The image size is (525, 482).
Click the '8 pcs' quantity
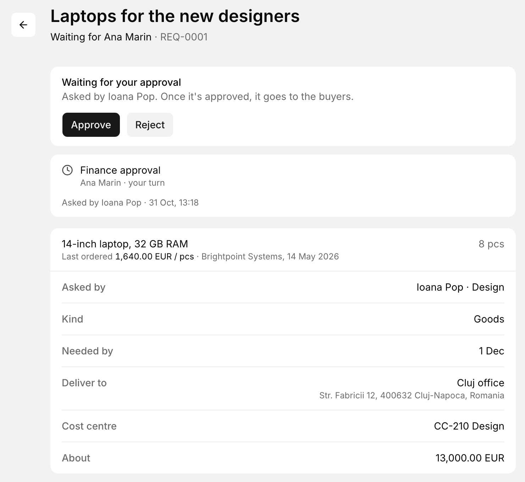(491, 244)
